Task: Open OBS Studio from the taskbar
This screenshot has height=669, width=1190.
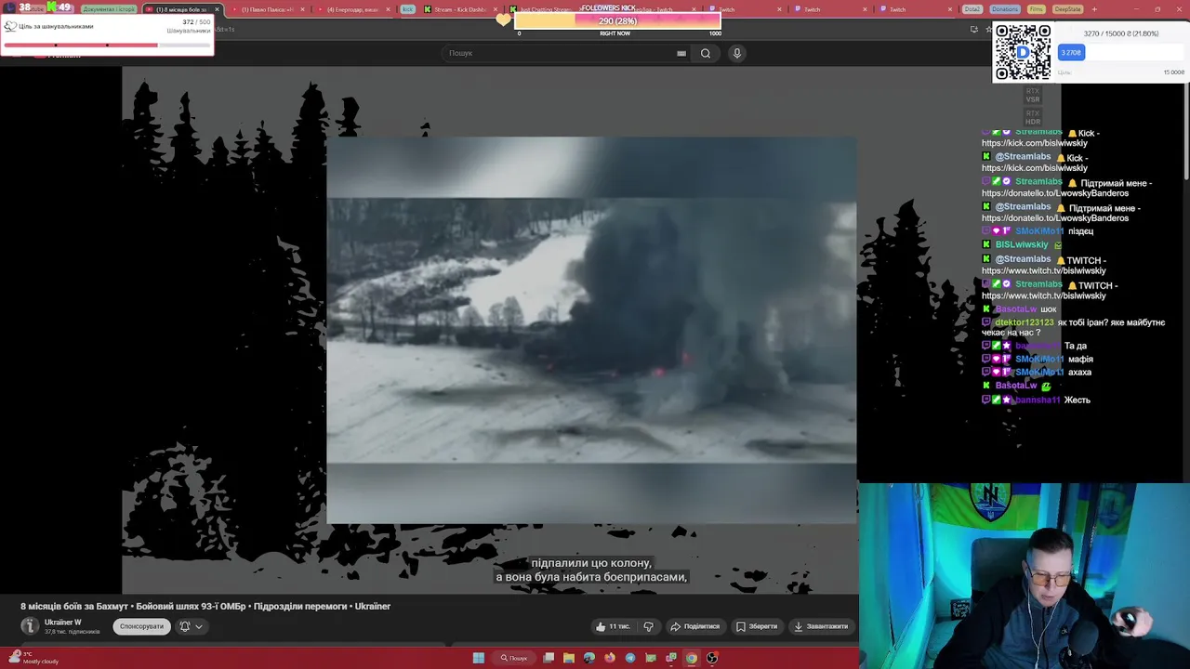Action: click(712, 658)
